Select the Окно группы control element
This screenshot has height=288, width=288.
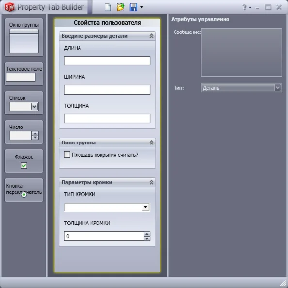pyautogui.click(x=24, y=37)
